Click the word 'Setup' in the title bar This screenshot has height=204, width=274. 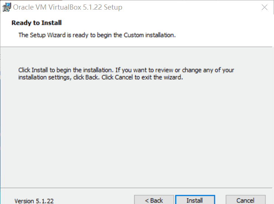point(112,7)
